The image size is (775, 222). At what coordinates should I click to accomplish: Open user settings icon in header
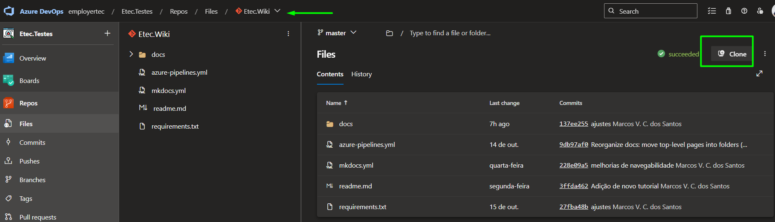(x=760, y=11)
